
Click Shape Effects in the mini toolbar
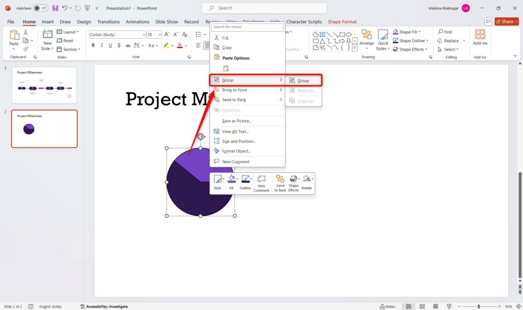click(294, 183)
